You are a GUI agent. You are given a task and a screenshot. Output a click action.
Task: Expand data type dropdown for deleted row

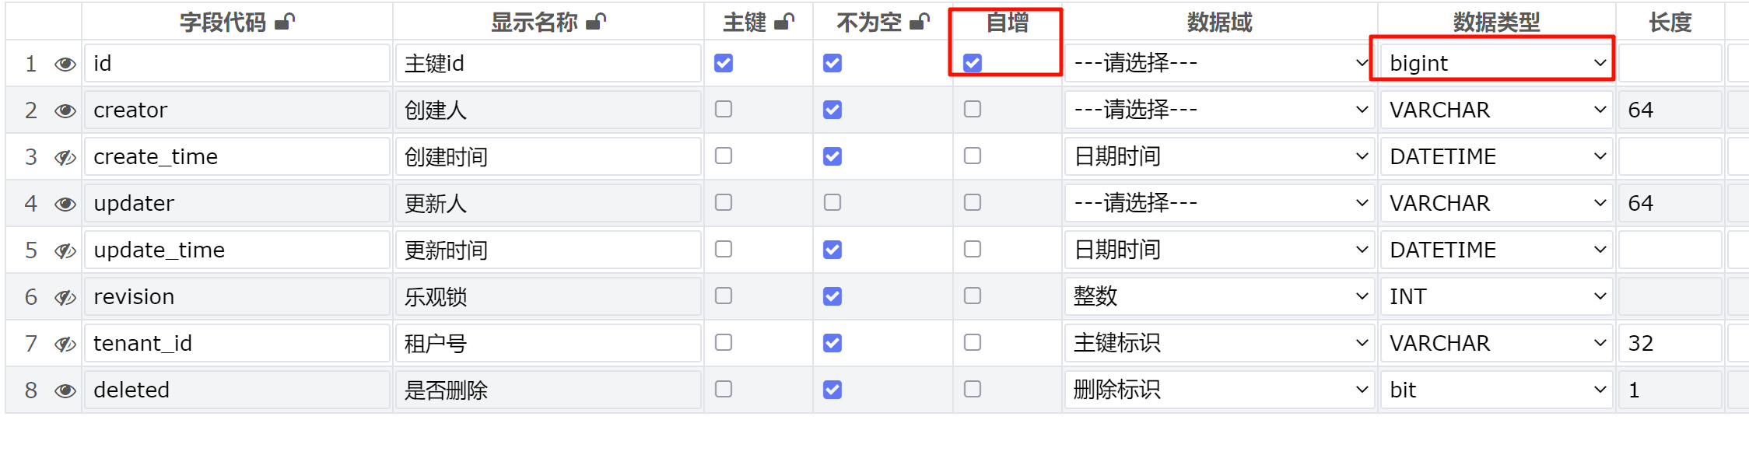tap(1497, 390)
